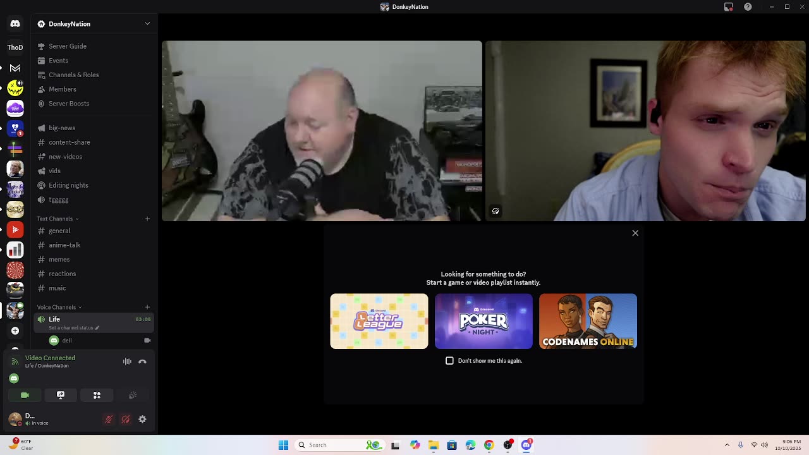Screen dimensions: 809x455
Task: Create channel in Text Channels category
Action: pyautogui.click(x=147, y=219)
